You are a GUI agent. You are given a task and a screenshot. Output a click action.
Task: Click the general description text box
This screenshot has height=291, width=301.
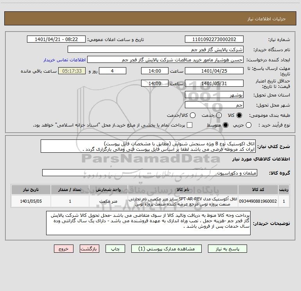148,146
